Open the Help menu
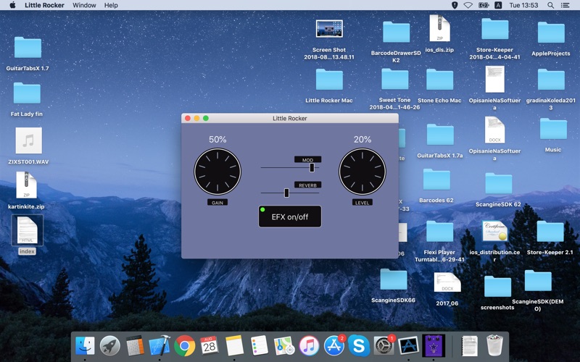 tap(111, 5)
